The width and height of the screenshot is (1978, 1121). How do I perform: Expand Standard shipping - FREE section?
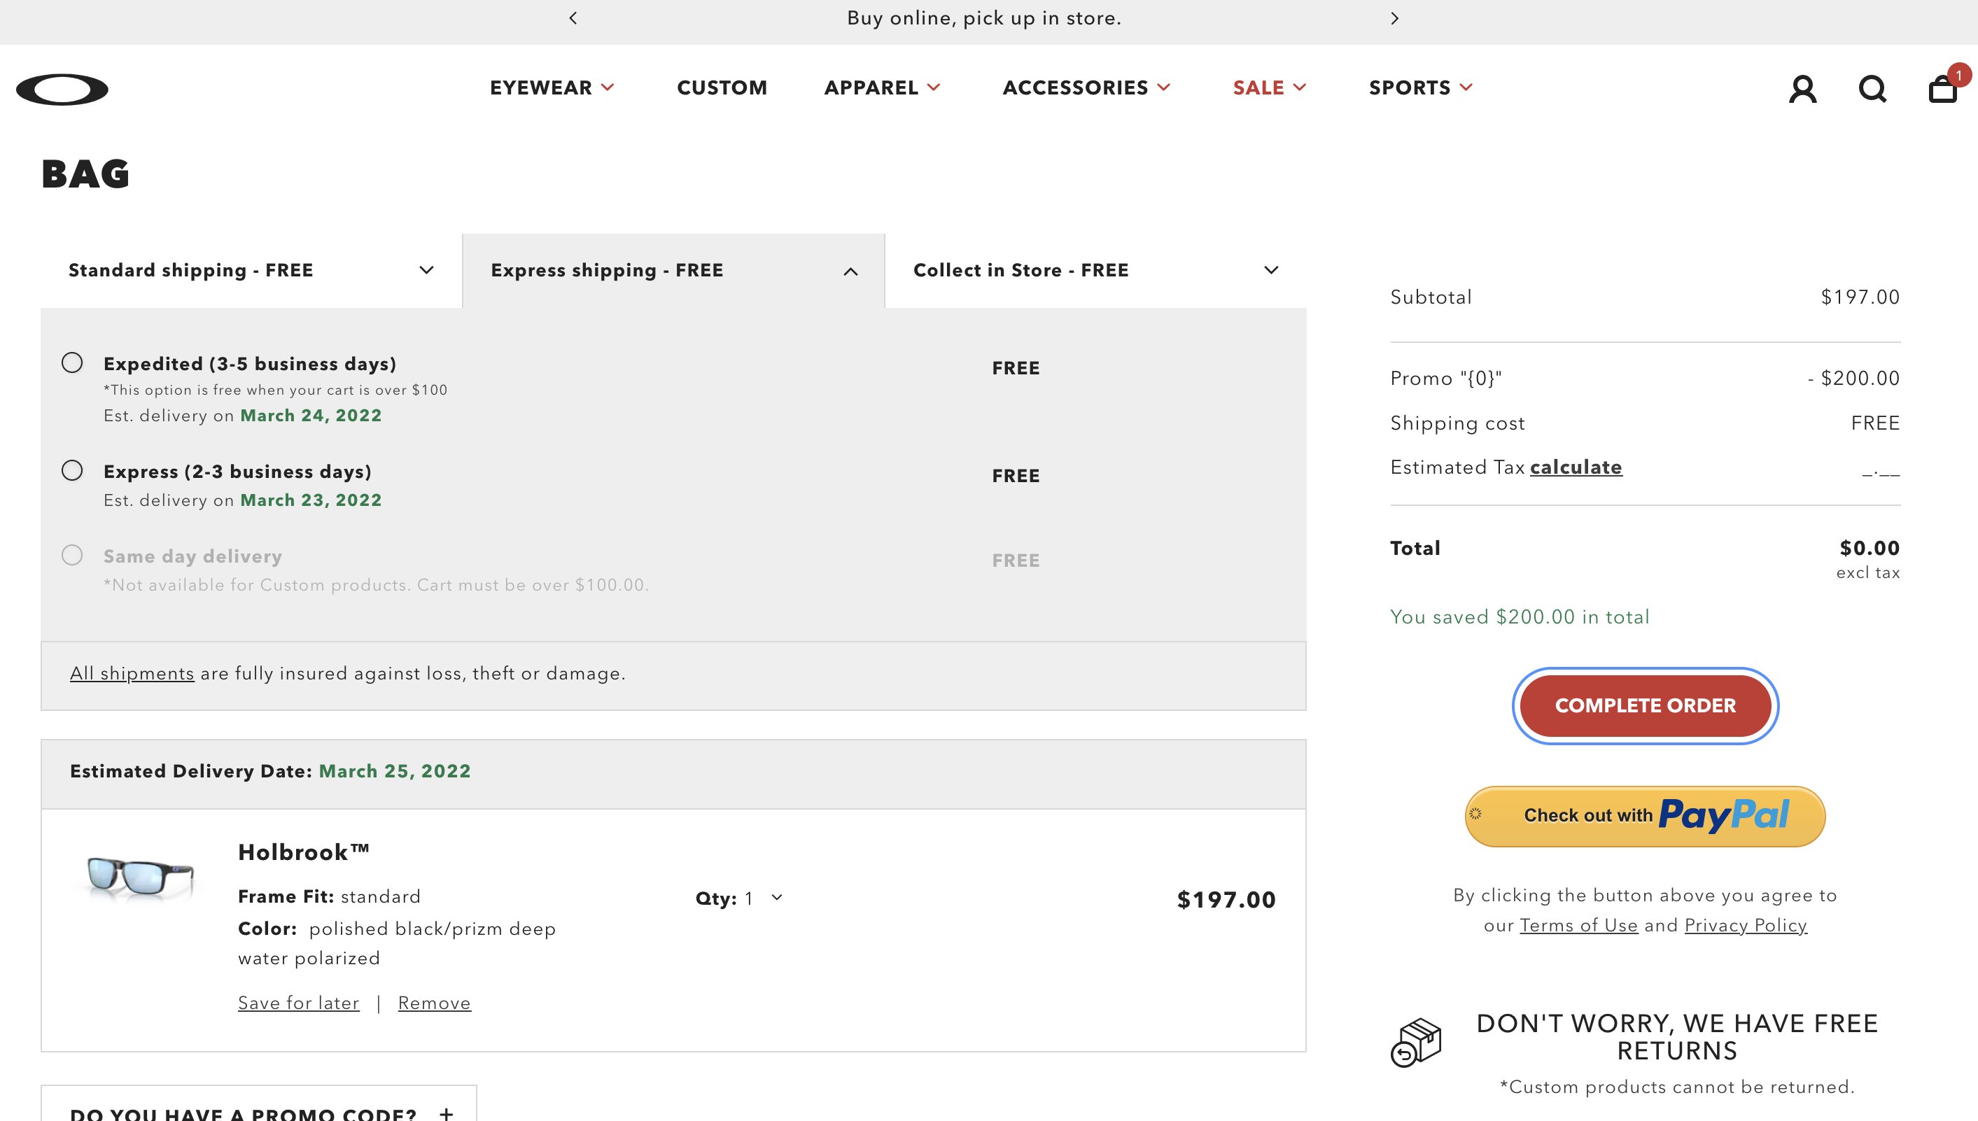click(x=251, y=270)
